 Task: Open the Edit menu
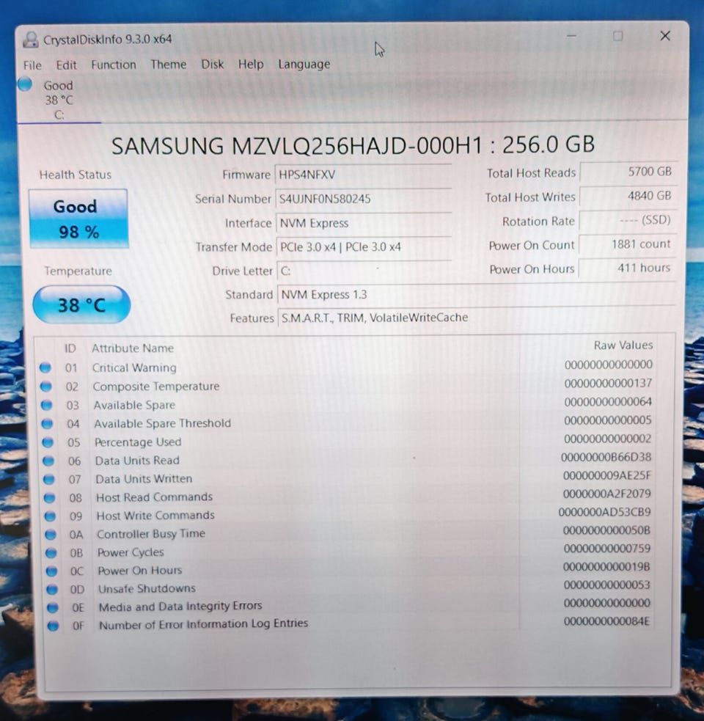click(x=66, y=65)
